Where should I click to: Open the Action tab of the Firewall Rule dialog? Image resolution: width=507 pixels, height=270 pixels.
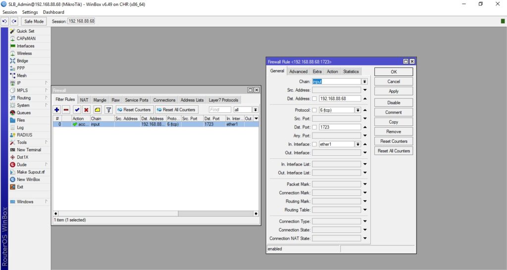coord(332,72)
